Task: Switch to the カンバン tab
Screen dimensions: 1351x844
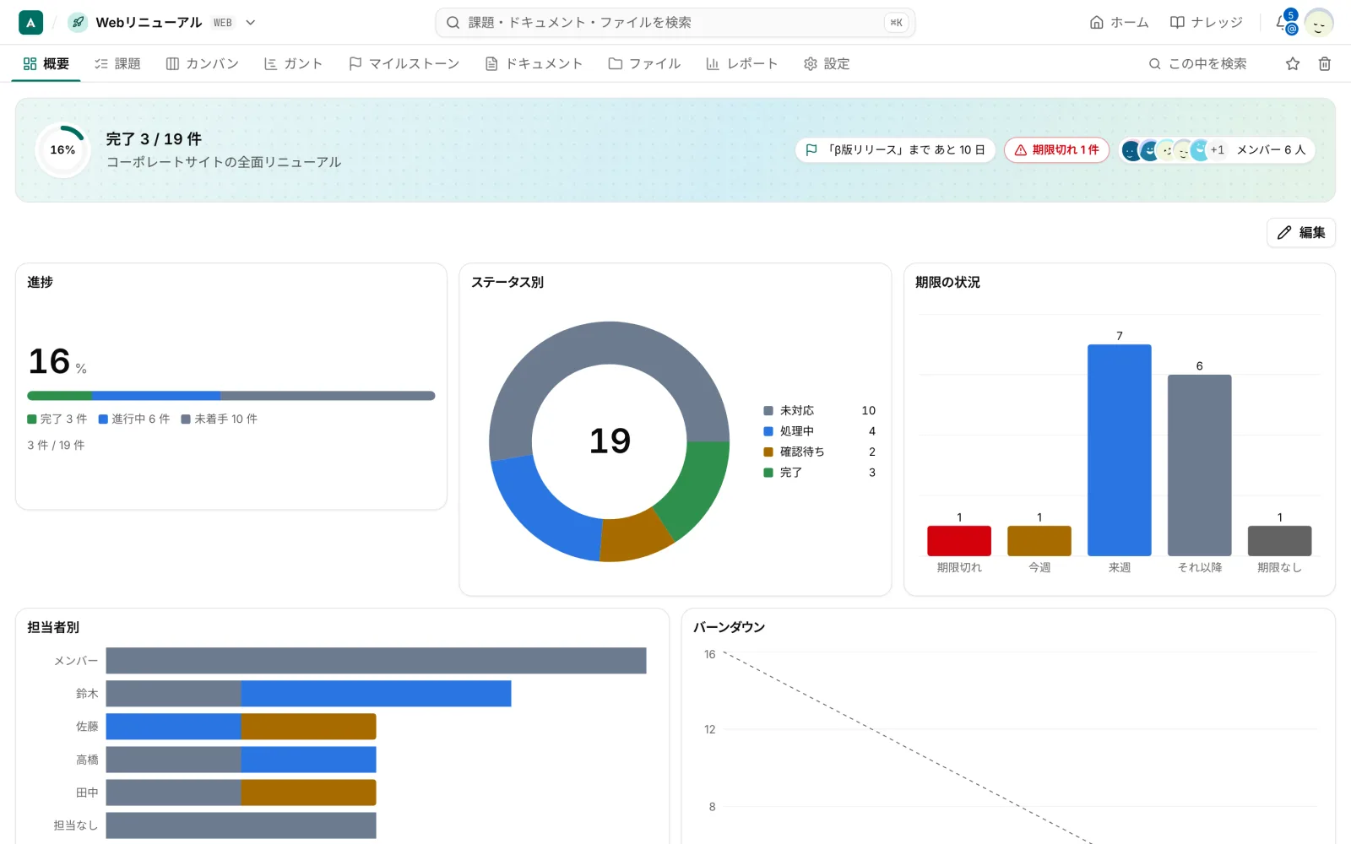Action: coord(202,63)
